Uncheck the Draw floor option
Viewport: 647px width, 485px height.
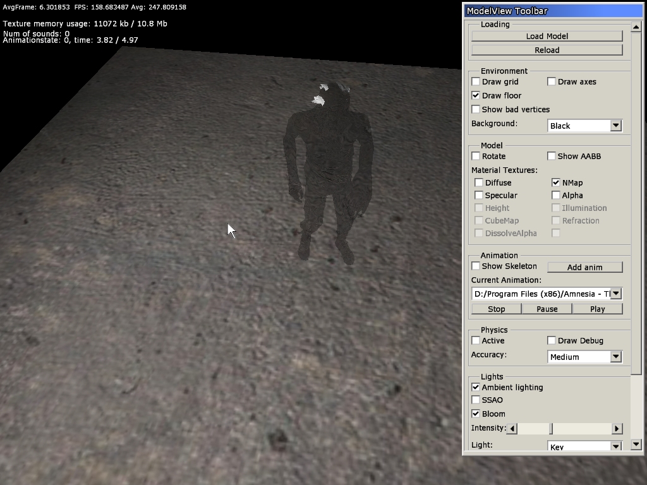pyautogui.click(x=476, y=95)
